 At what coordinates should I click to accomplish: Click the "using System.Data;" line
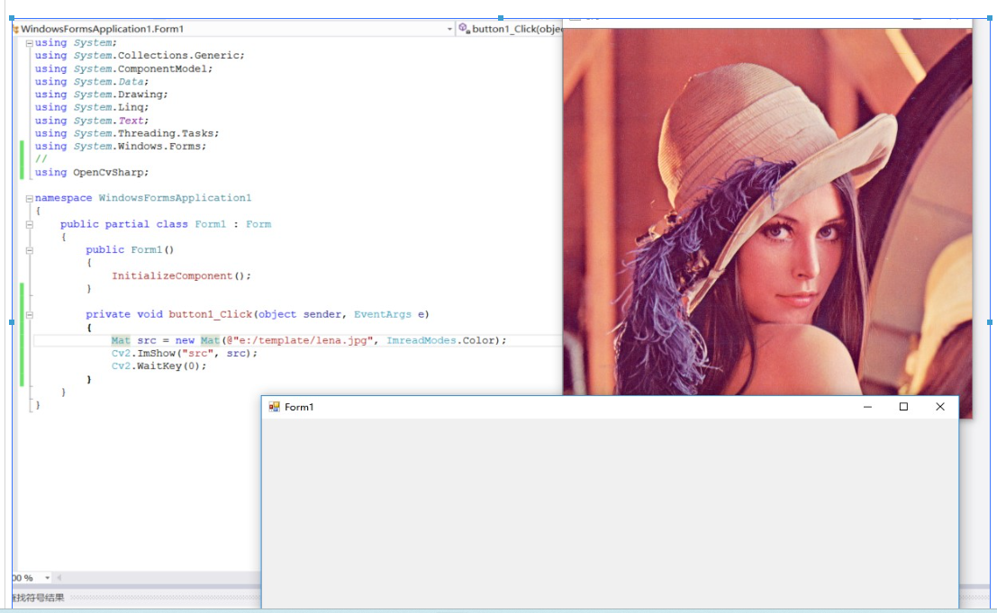pyautogui.click(x=92, y=81)
